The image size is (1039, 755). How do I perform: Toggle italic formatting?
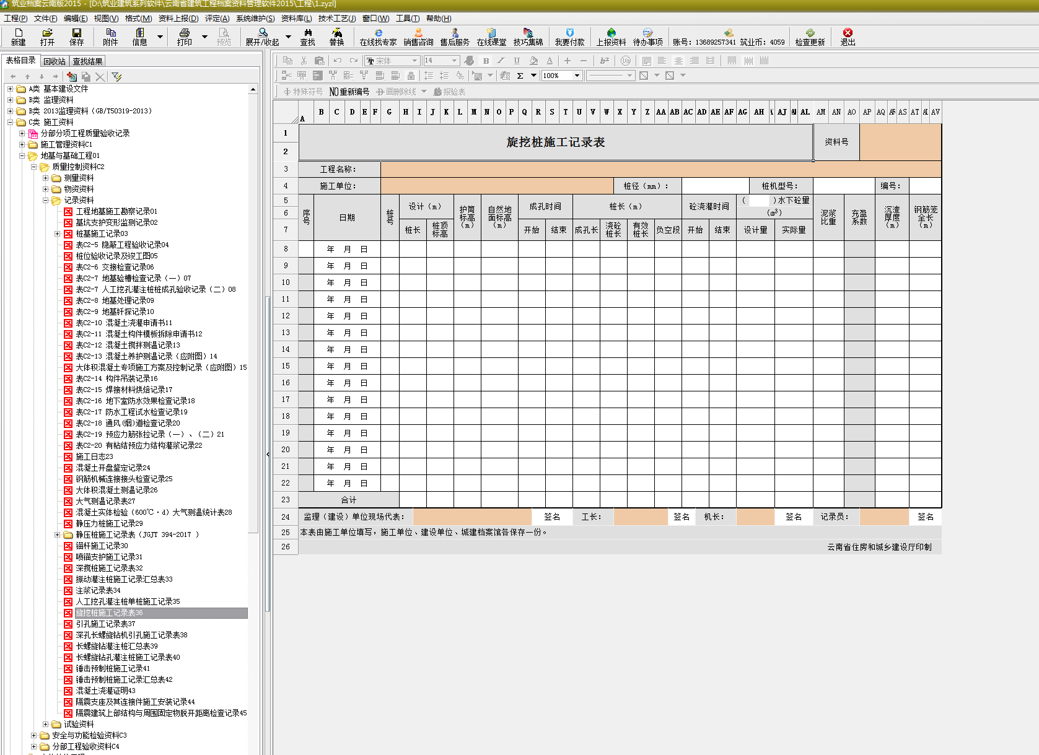tap(501, 61)
